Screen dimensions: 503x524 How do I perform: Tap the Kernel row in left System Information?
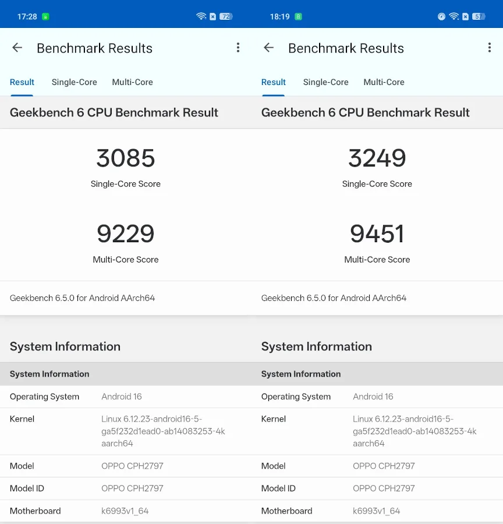click(126, 431)
